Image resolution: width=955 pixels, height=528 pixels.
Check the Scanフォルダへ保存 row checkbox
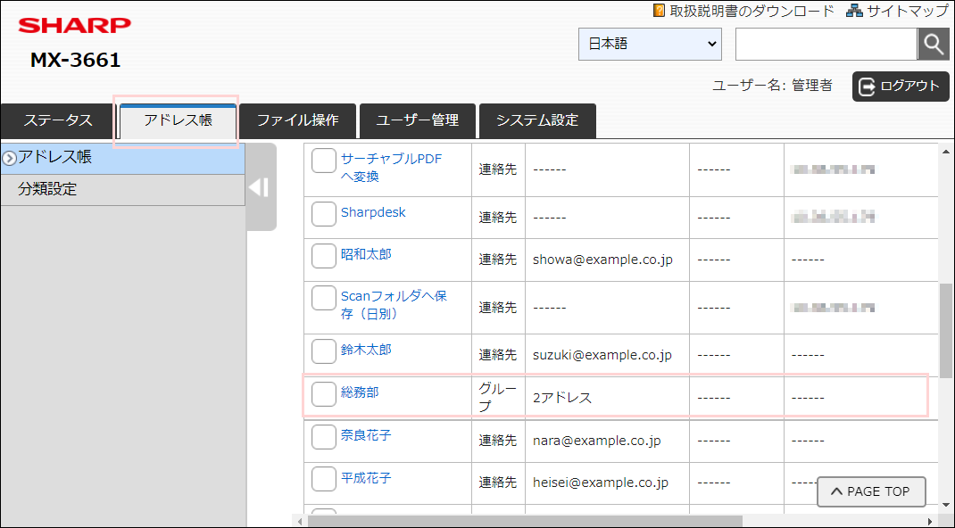(323, 298)
